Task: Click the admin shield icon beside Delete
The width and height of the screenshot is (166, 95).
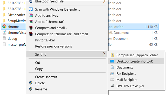Action: [x=31, y=83]
